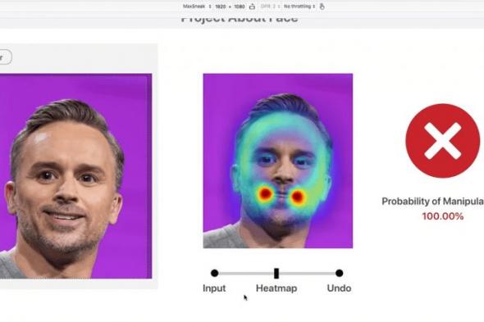The image size is (484, 322).
Task: Click the Input endpoint dot on the slider
Action: (x=215, y=273)
